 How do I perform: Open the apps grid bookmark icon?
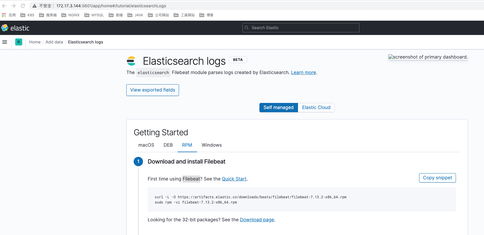tap(4, 15)
